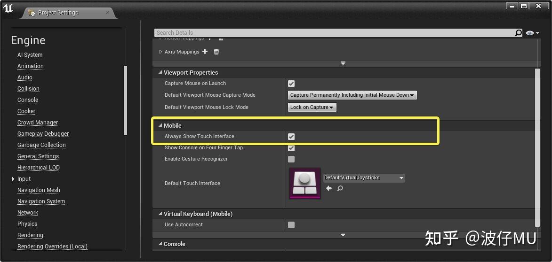The width and height of the screenshot is (552, 262).
Task: Browse to DefaultVirtualJoysticks asset with magnifier icon
Action: point(340,189)
